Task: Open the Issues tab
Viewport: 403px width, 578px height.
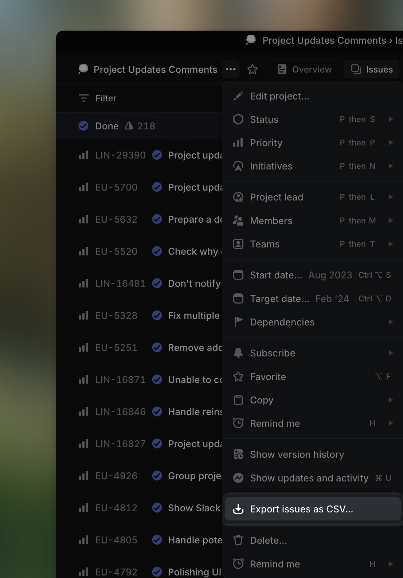Action: pos(372,69)
